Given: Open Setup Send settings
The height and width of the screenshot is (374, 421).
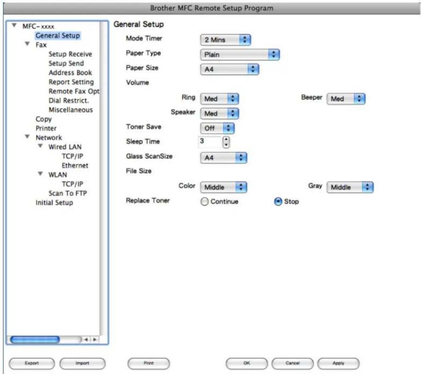Looking at the screenshot, I should click(66, 63).
